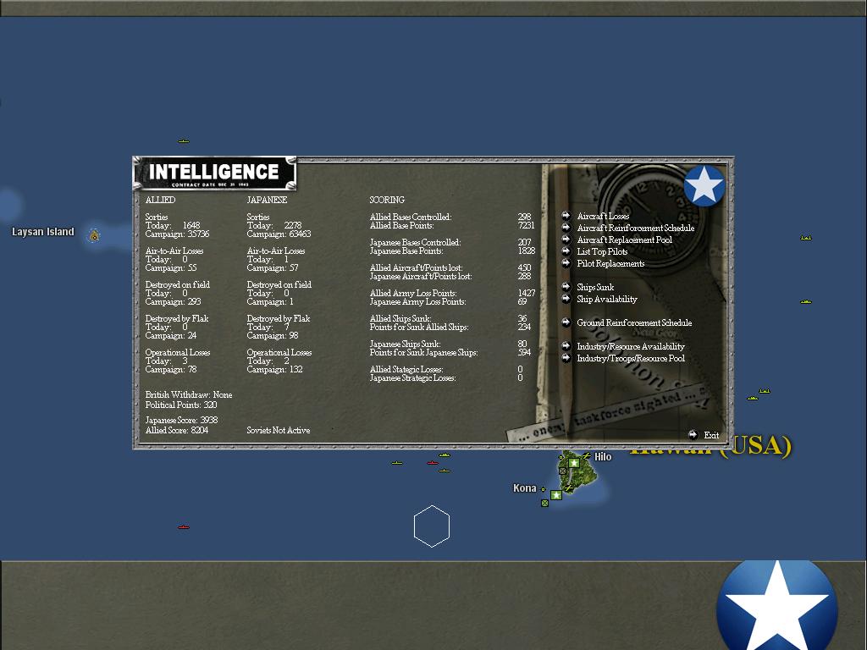Screen dimensions: 867x650
Task: View Ground Reinforcement Schedule
Action: [x=634, y=322]
